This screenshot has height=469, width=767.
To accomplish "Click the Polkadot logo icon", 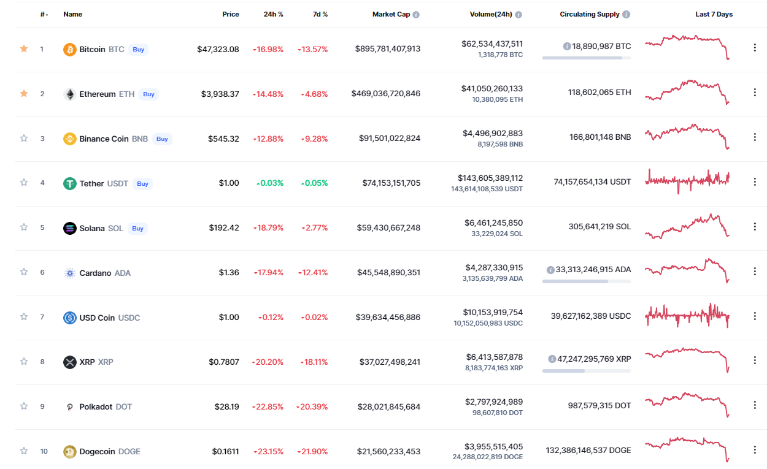I will tap(70, 406).
